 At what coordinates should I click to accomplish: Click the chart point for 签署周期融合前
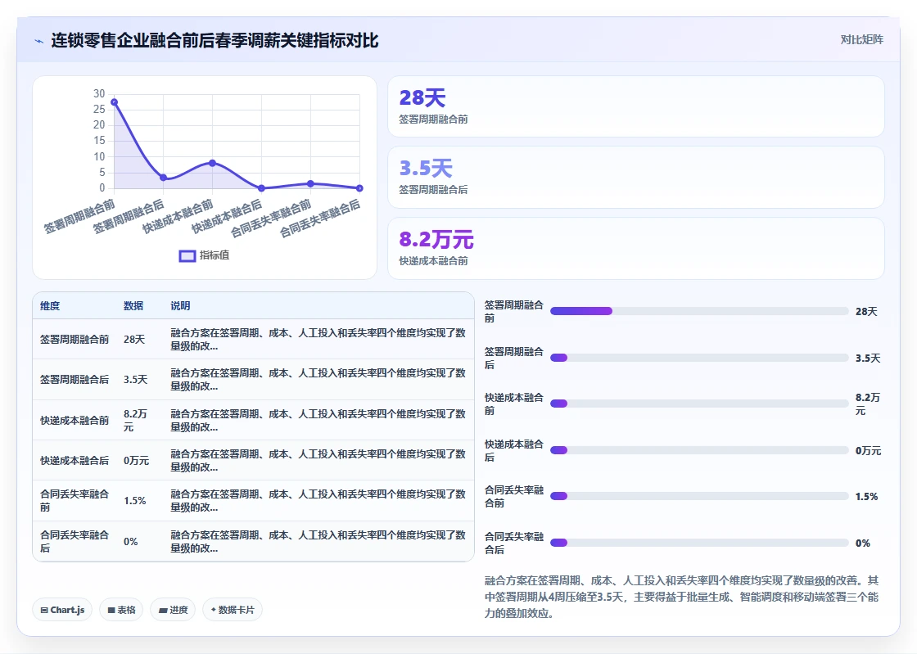click(114, 102)
